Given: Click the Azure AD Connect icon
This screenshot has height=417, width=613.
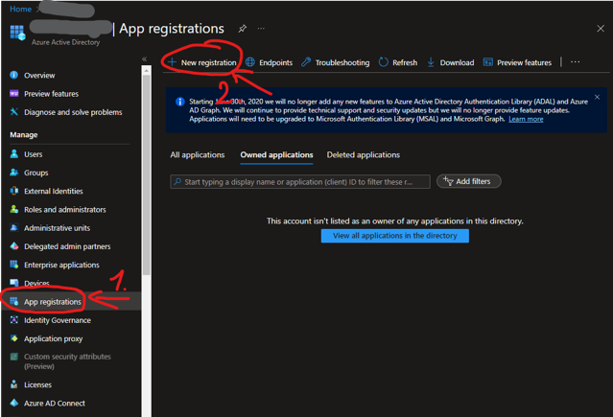Looking at the screenshot, I should point(14,403).
